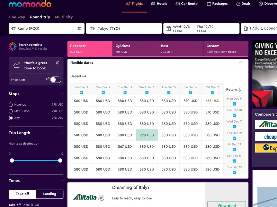Viewport: 277px width, 207px height.
Task: Click the info icon in booking advice box
Action: point(57,63)
